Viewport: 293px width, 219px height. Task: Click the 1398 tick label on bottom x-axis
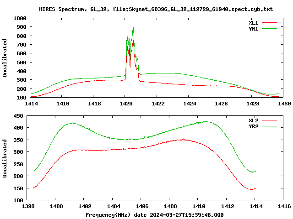(x=28, y=206)
